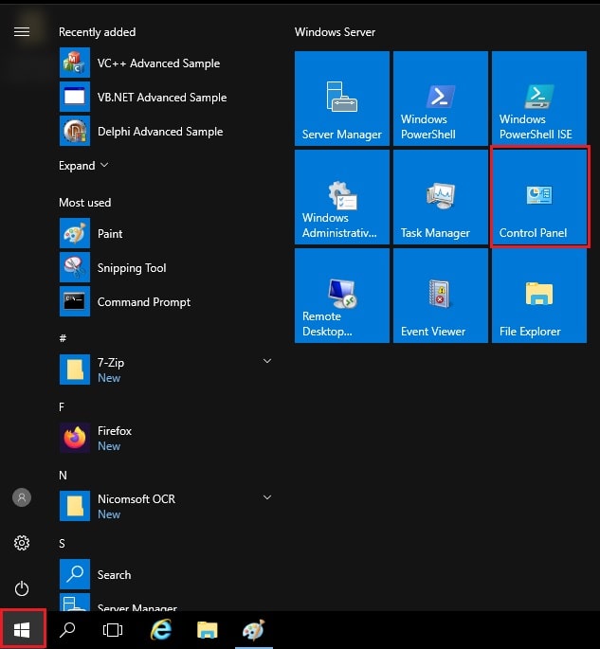Click the S letter header

click(63, 544)
